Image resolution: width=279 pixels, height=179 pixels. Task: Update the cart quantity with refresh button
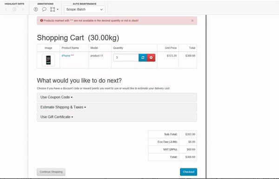(143, 58)
